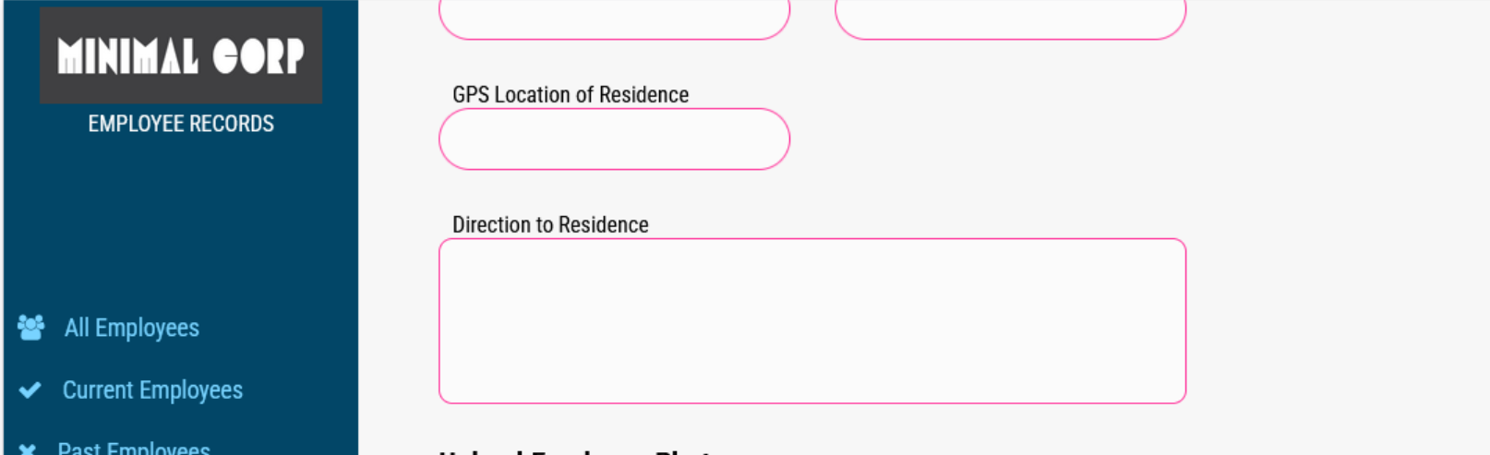
Task: Click empty page area right of Direction textarea
Action: click(x=1339, y=321)
